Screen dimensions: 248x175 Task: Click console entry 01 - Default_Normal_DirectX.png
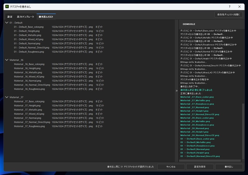tap(200, 156)
